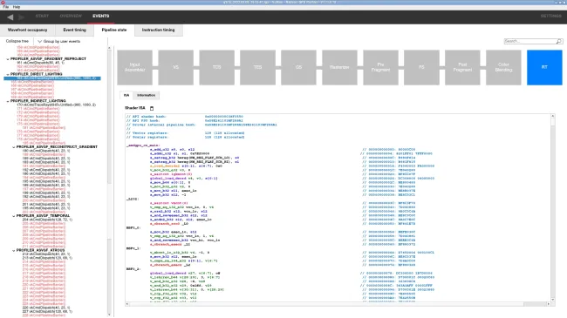Select the EVENTS section
This screenshot has width=567, height=318.
(x=101, y=16)
